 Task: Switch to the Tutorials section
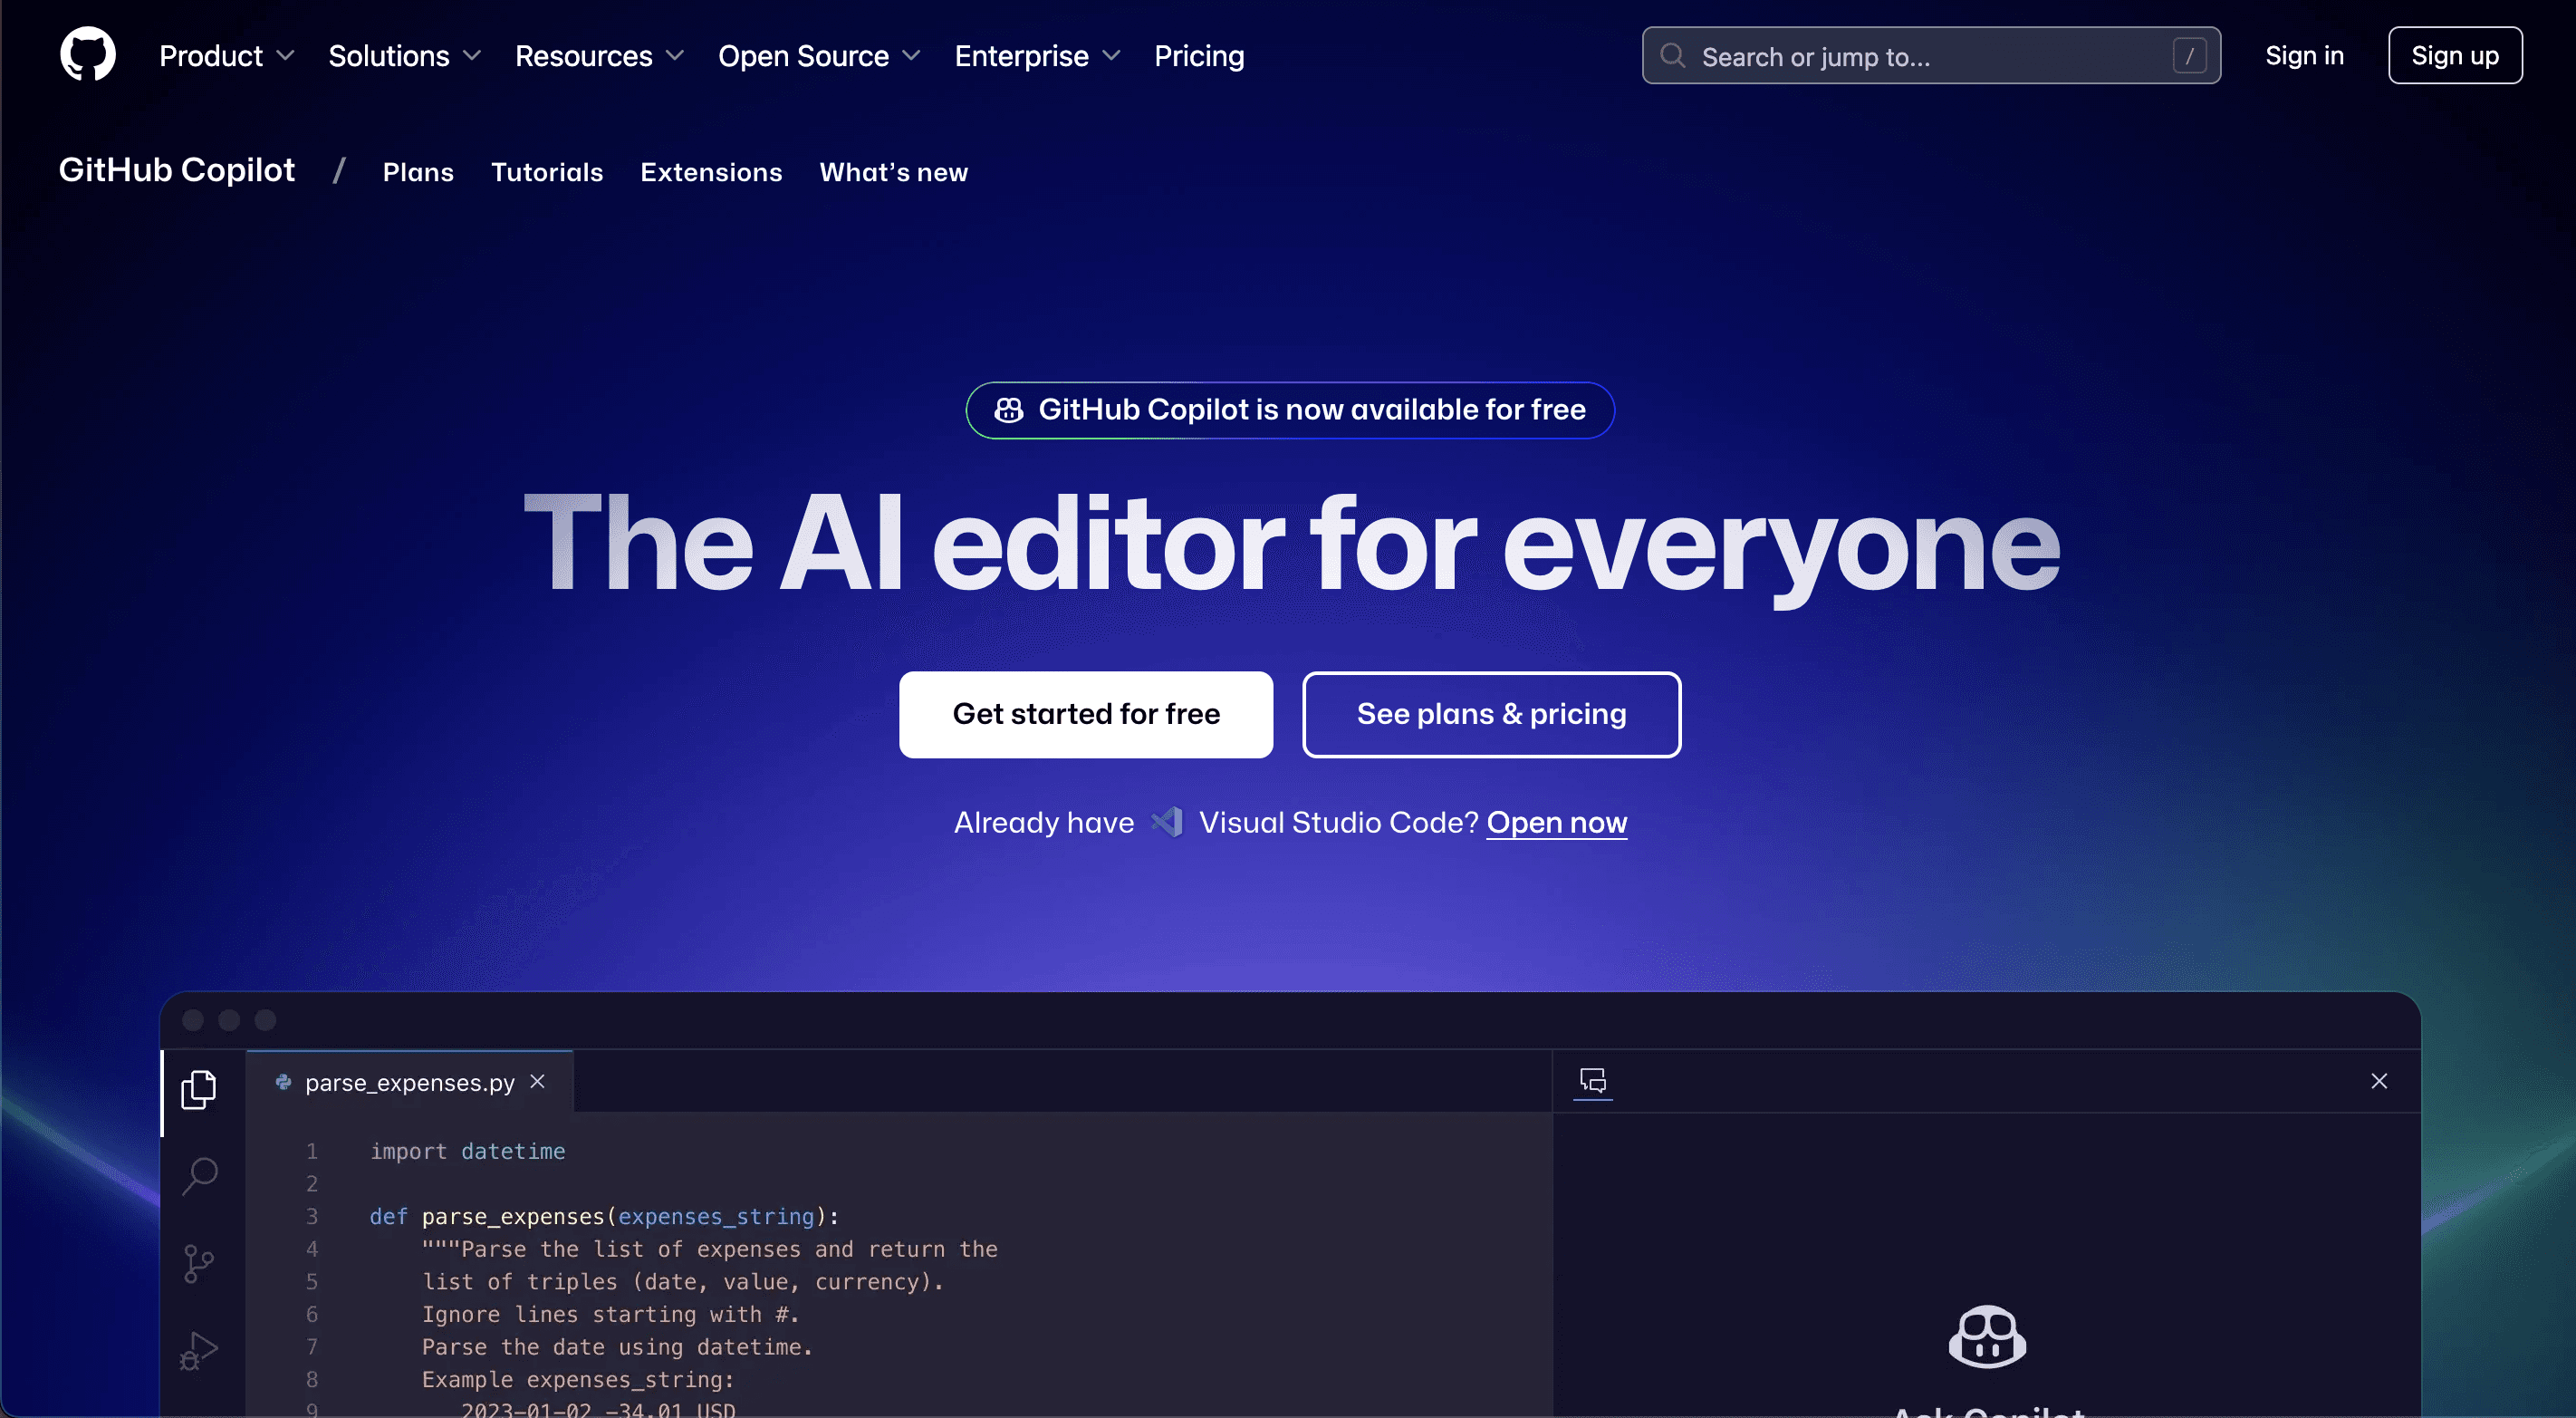pos(547,172)
